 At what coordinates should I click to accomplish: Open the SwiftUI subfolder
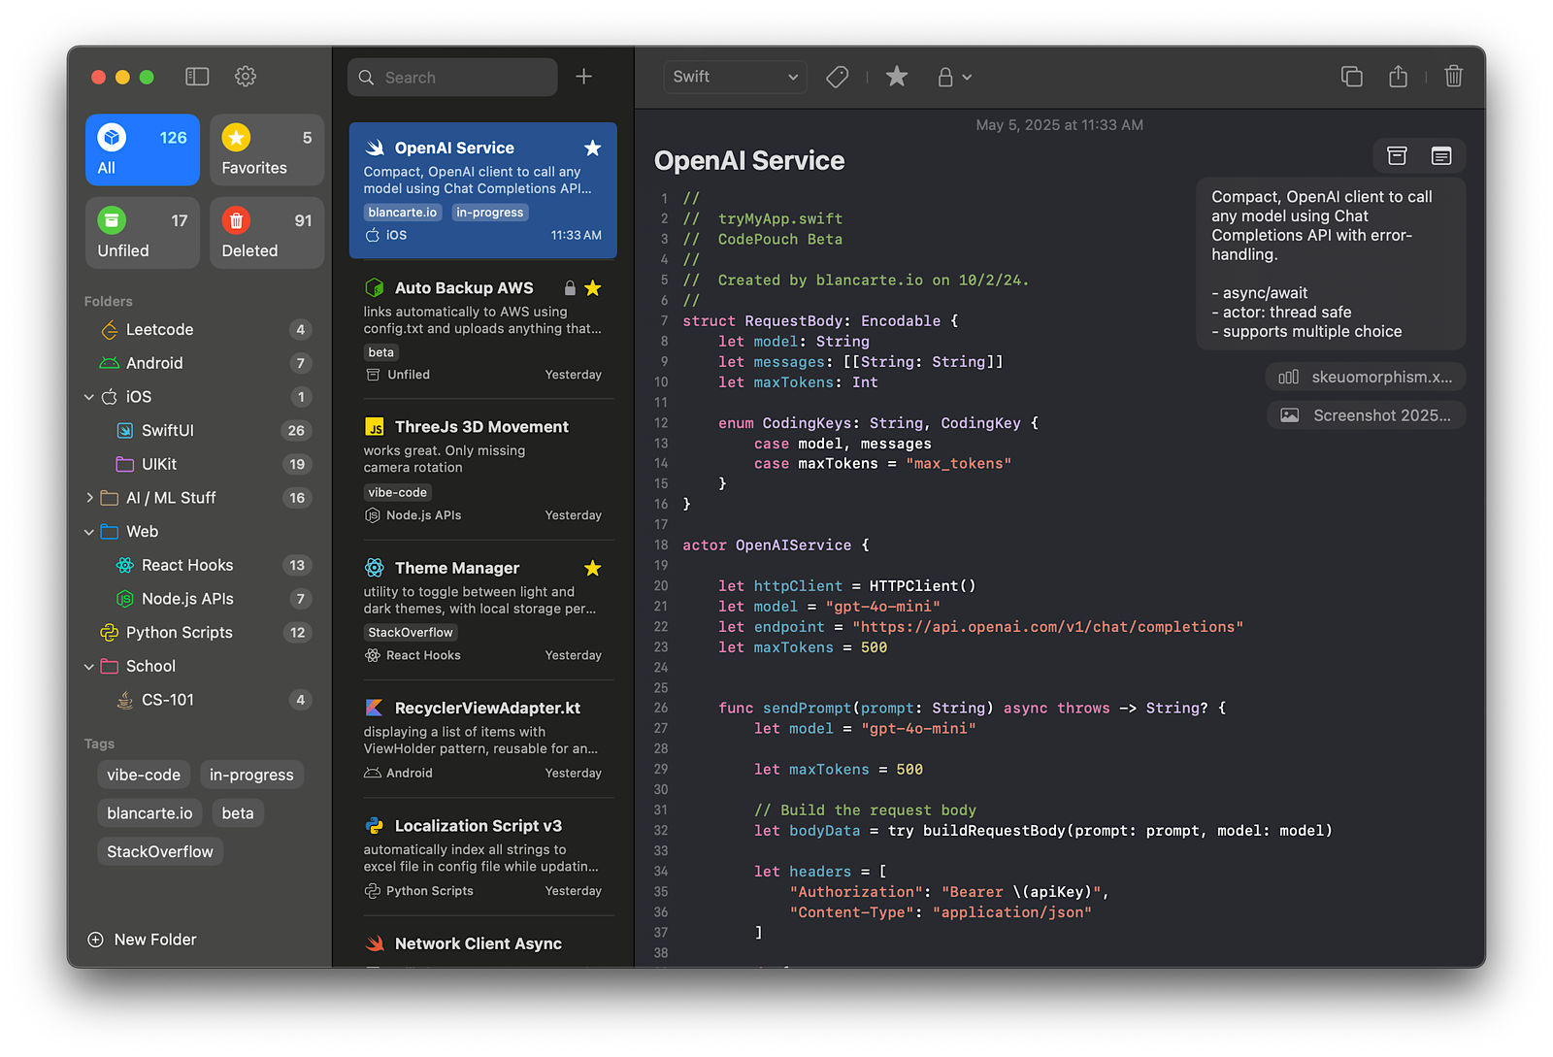200,431
